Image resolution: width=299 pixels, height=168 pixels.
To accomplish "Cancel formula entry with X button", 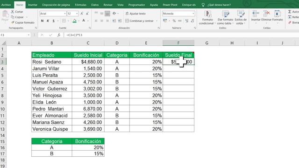I will click(42, 35).
